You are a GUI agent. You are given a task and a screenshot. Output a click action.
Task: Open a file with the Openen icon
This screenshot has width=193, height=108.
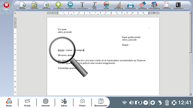click(34, 6)
